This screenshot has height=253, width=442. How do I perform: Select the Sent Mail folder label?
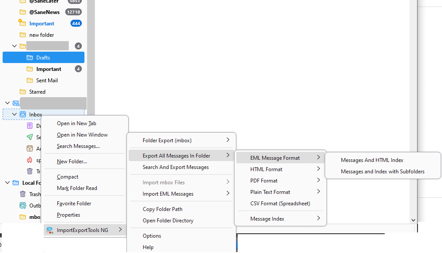click(x=47, y=81)
